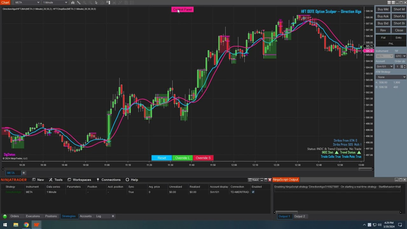Expand the TIF dropdown showing GTC

click(400, 56)
